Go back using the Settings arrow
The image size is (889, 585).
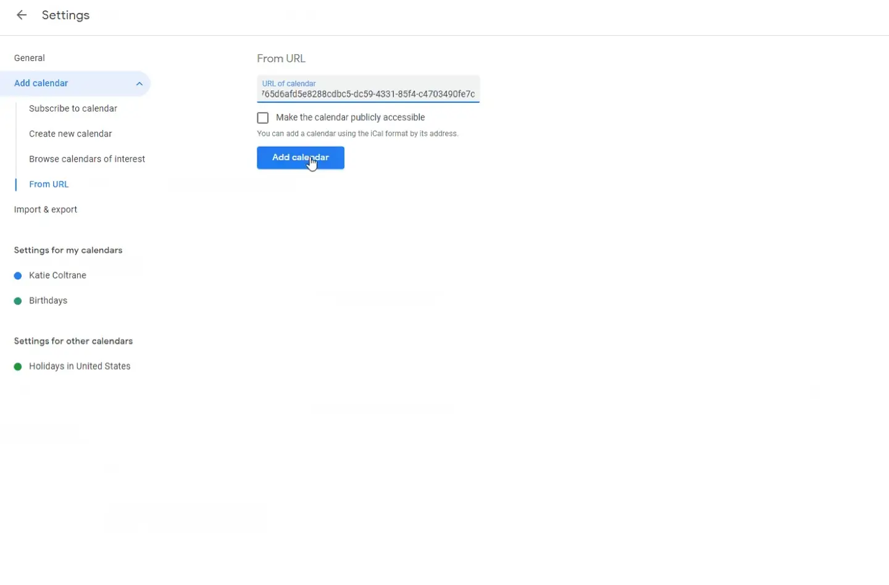click(22, 15)
